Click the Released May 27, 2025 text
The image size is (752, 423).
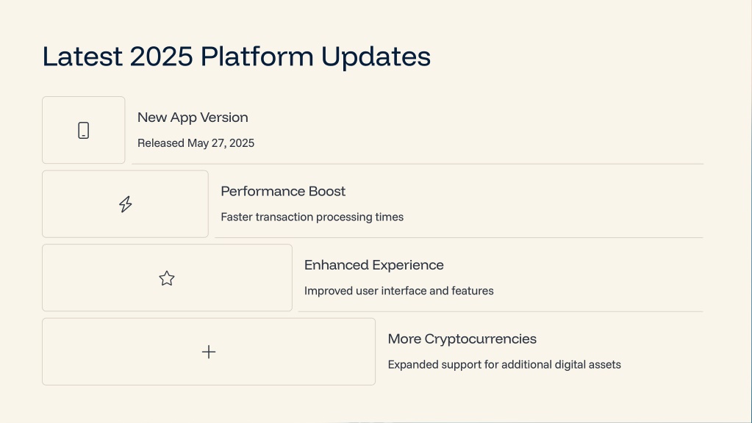tap(196, 143)
